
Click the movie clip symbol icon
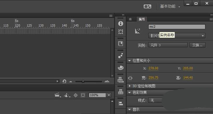click(x=138, y=31)
